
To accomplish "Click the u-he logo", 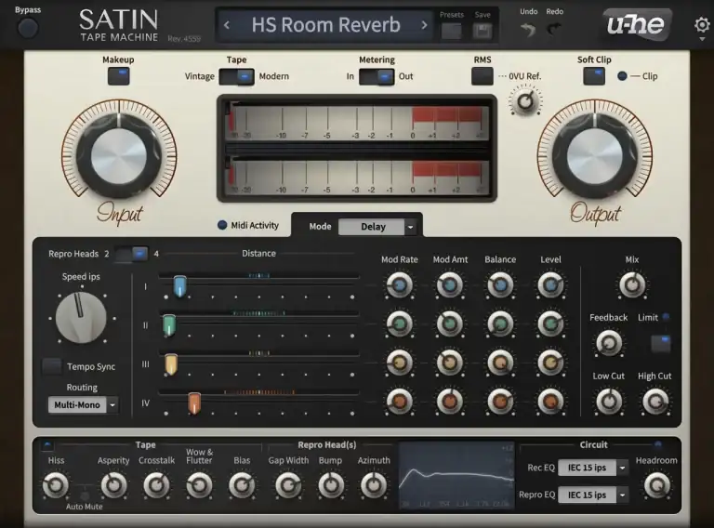I will (x=636, y=24).
